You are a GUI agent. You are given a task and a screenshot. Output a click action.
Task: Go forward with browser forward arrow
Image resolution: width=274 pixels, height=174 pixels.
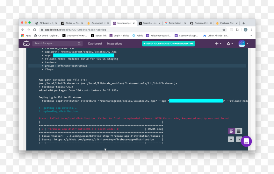point(29,30)
